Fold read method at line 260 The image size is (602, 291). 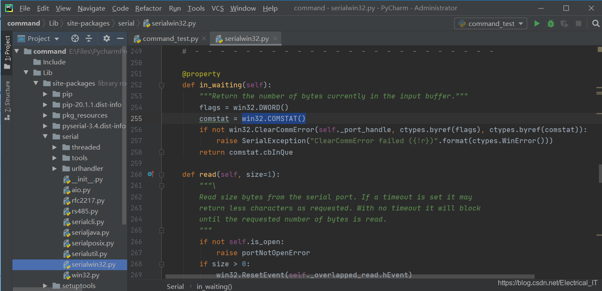tap(161, 175)
